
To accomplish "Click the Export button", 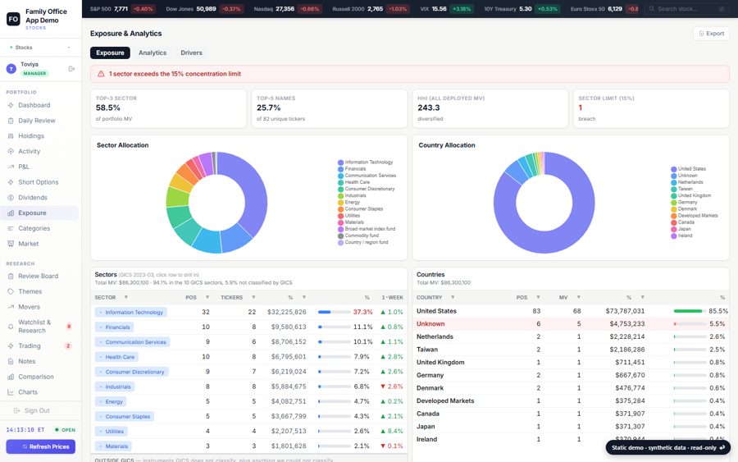I will pos(711,34).
